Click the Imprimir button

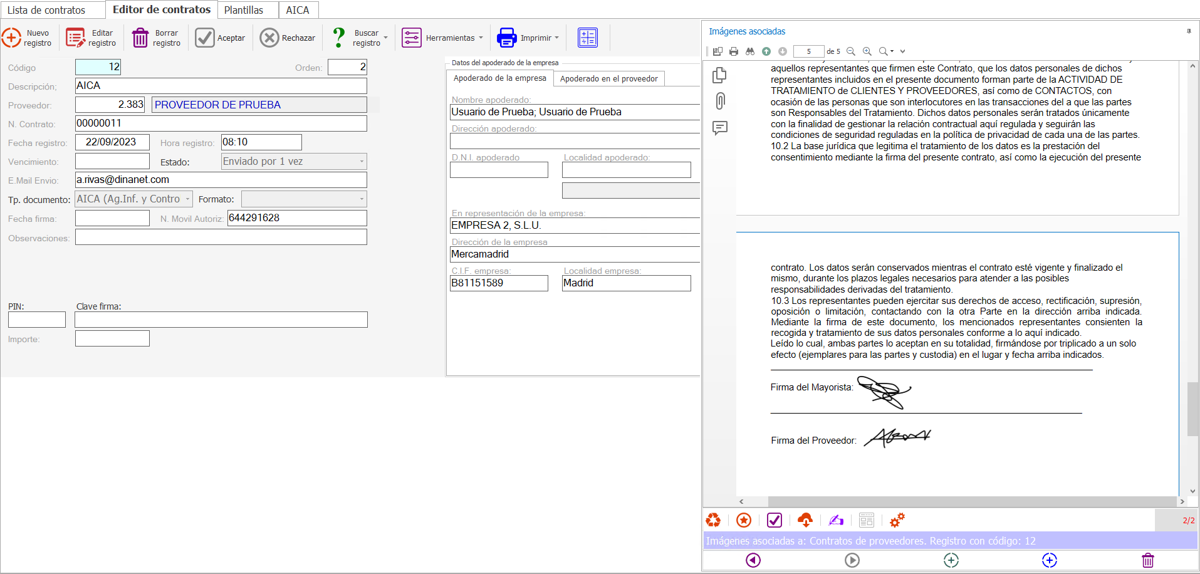(x=528, y=38)
